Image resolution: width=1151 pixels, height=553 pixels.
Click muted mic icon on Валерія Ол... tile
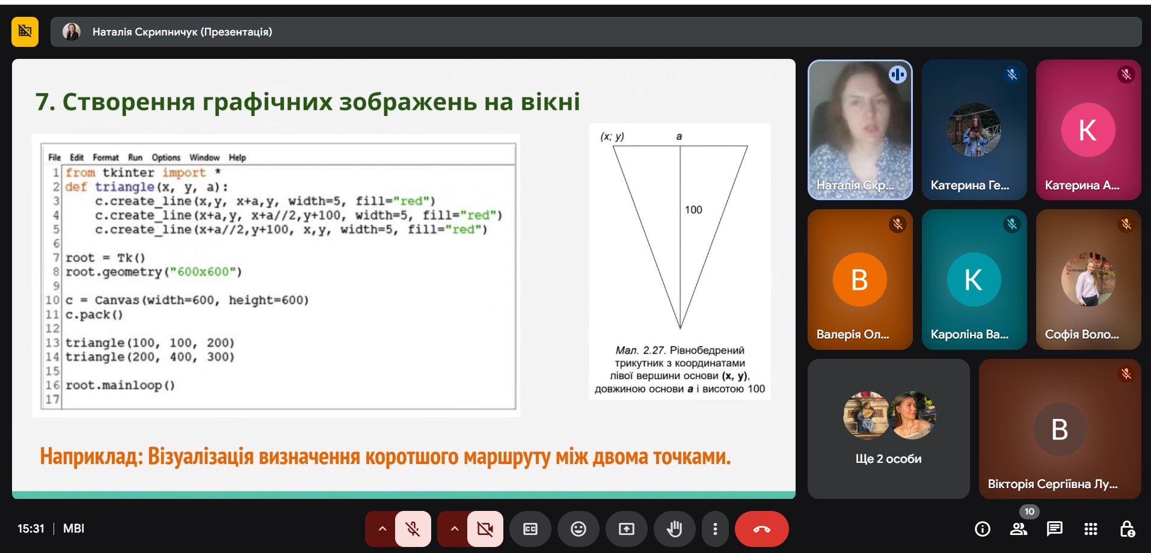pos(898,224)
